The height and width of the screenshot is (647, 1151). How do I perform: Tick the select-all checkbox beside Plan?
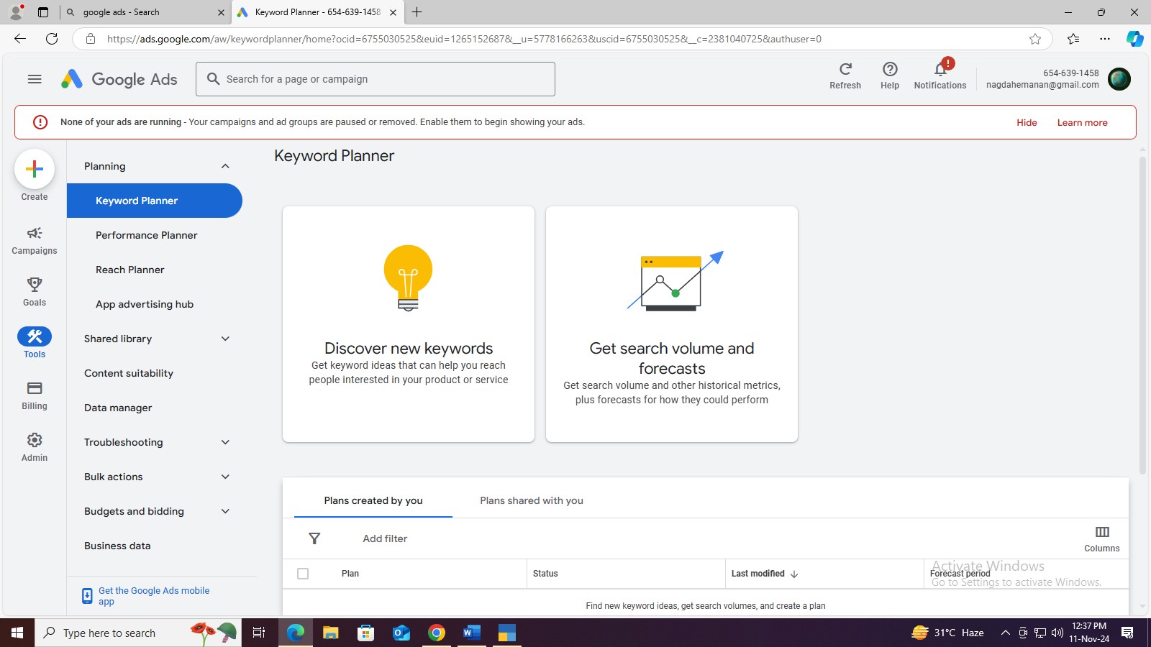(x=303, y=574)
